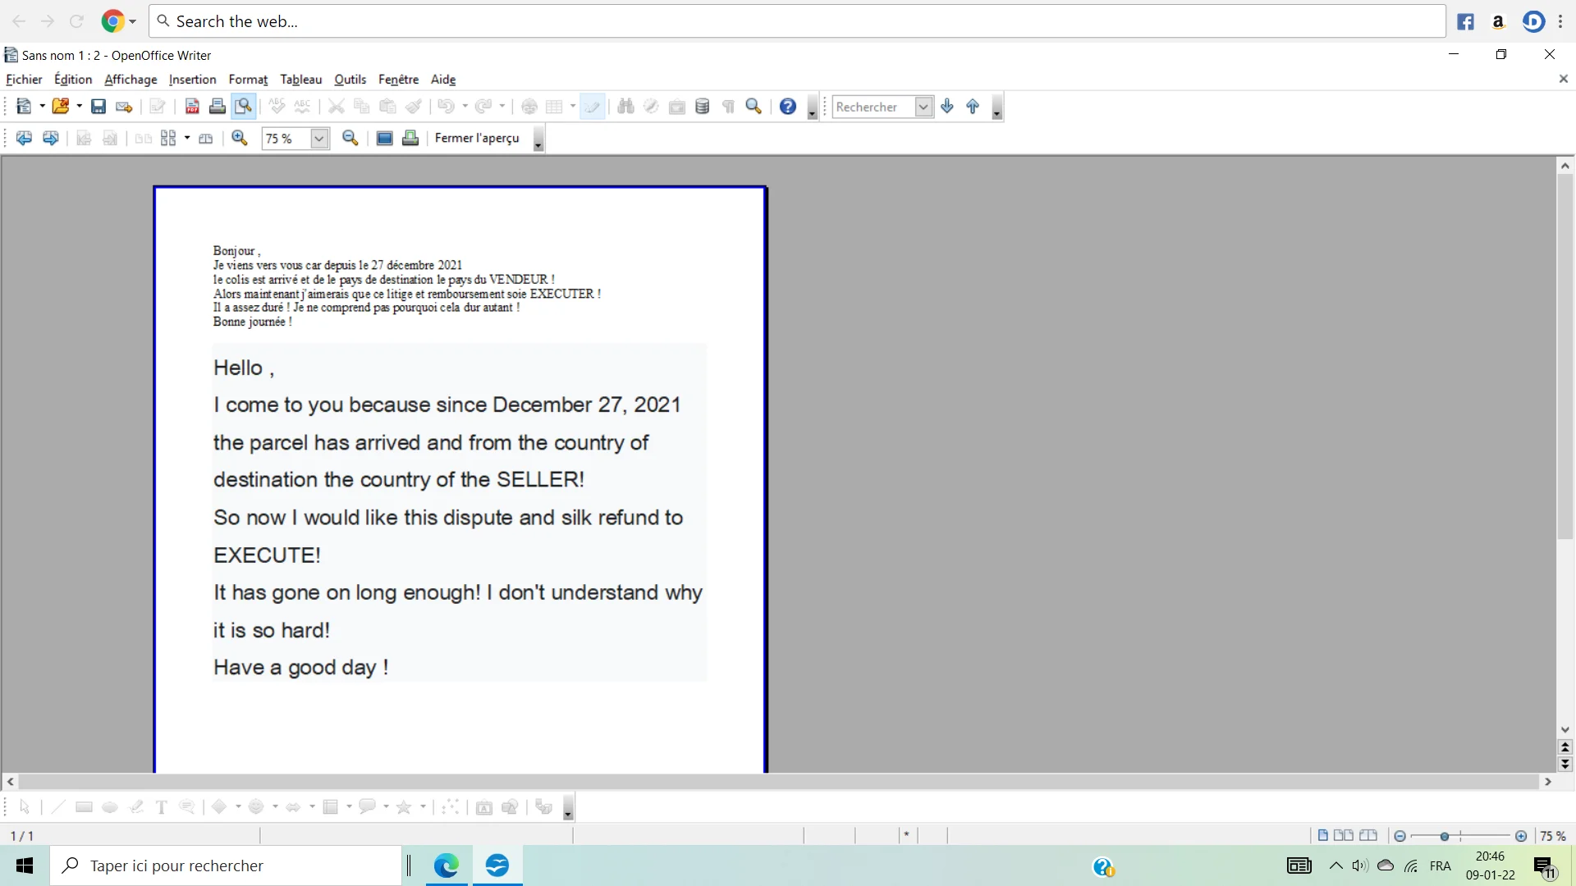Click Fermer l'aperçu button
Screen dimensions: 1576x886
tap(477, 138)
